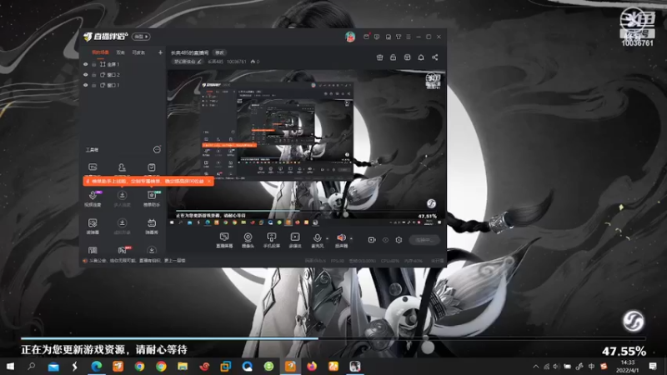This screenshot has width=667, height=375.
Task: Click the lock-shaped icon above the preview
Action: pyautogui.click(x=393, y=57)
